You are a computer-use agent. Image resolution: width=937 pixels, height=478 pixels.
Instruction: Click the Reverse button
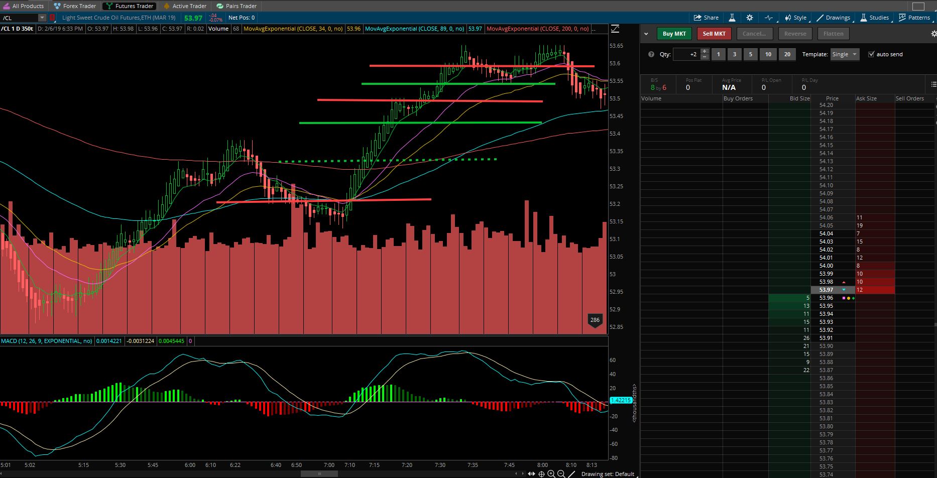(x=795, y=34)
